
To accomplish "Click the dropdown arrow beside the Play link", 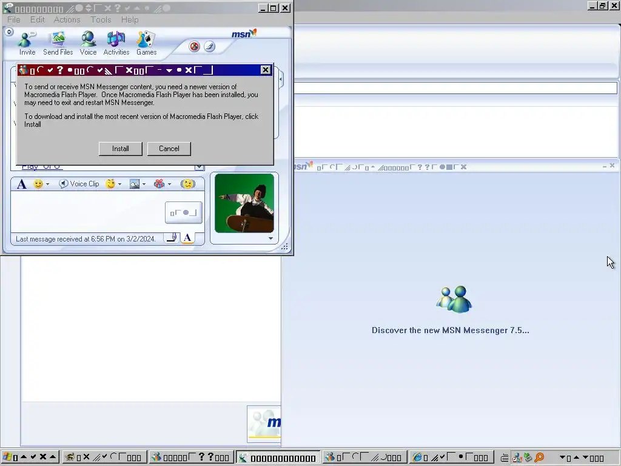I will [x=199, y=167].
